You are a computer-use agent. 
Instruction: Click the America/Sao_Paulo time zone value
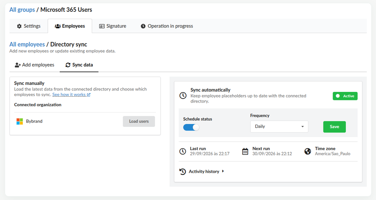[x=333, y=154]
